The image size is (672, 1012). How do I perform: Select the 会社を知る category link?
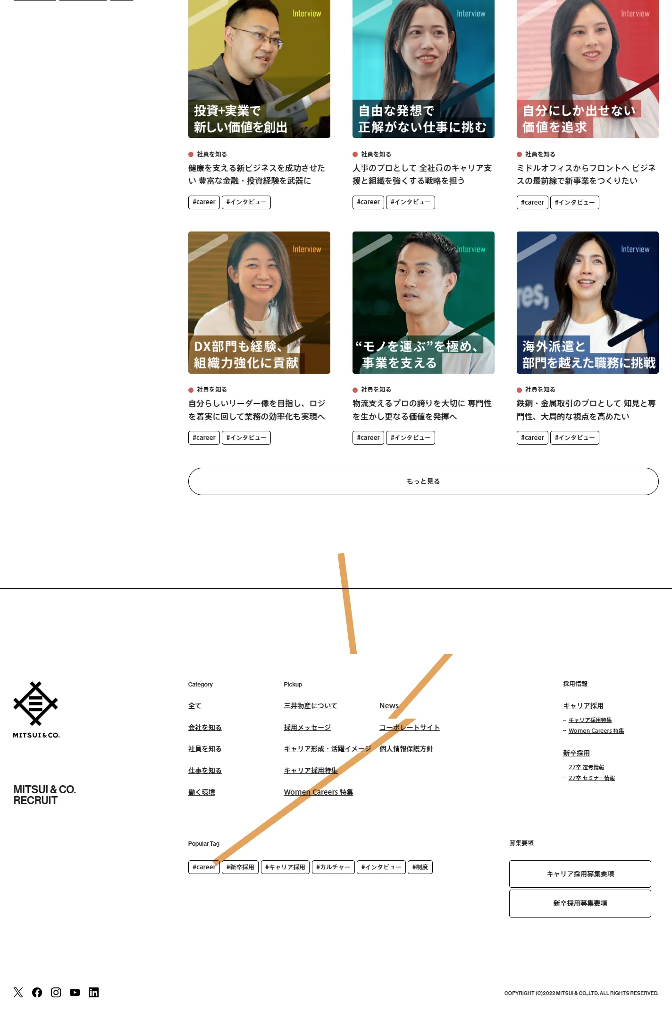(x=205, y=728)
